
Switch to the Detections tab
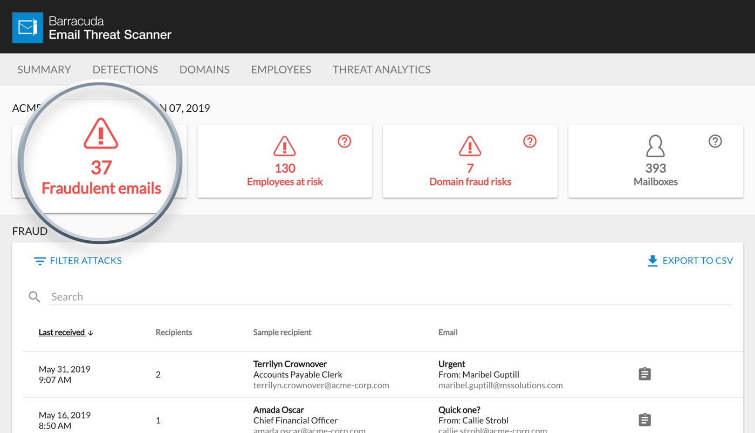click(x=125, y=69)
